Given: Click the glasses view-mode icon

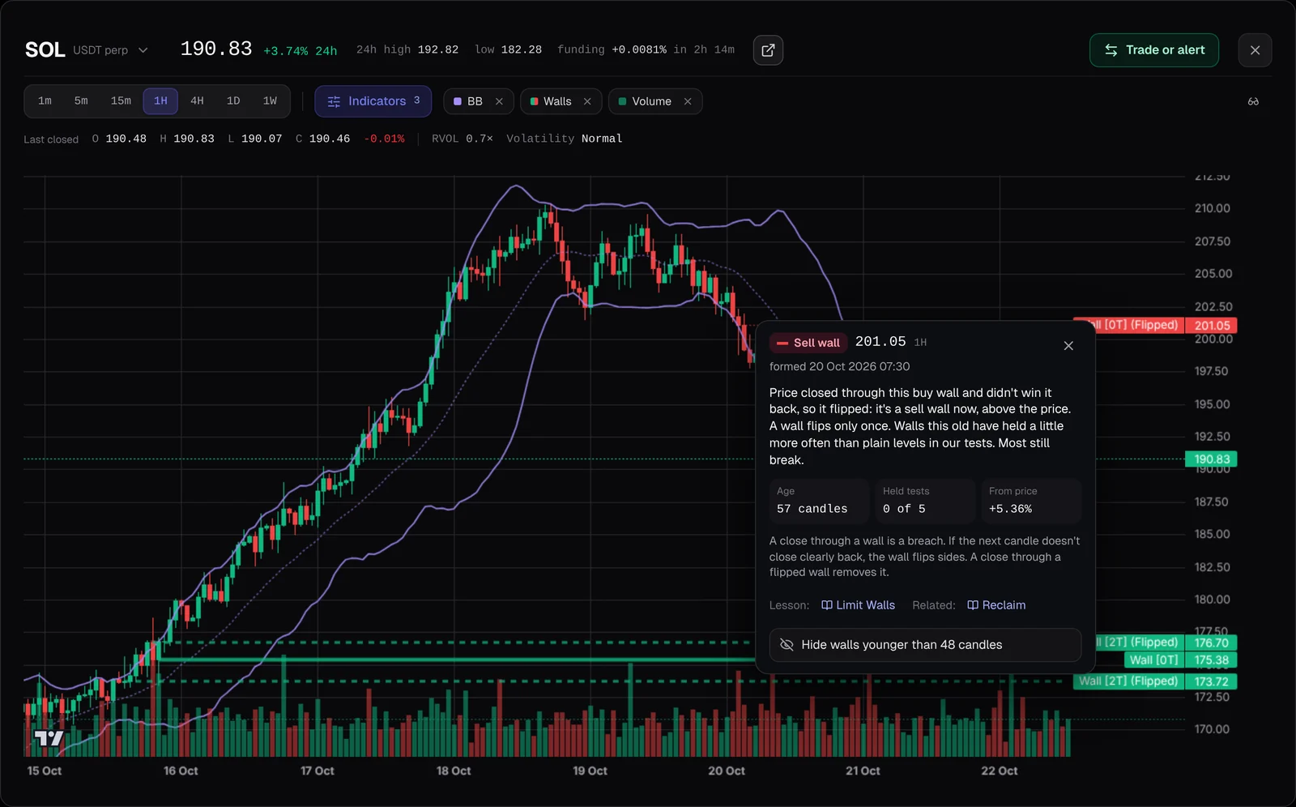Looking at the screenshot, I should click(x=1253, y=101).
